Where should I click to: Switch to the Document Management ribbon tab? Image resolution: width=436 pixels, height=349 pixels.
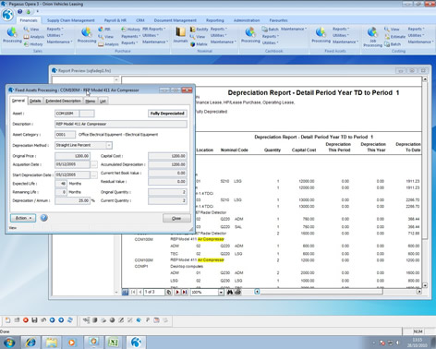(x=175, y=20)
